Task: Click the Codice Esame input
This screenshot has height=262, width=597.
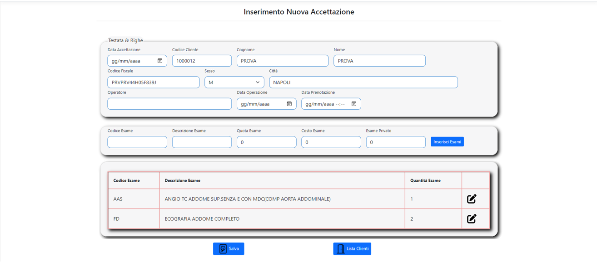Action: 137,142
